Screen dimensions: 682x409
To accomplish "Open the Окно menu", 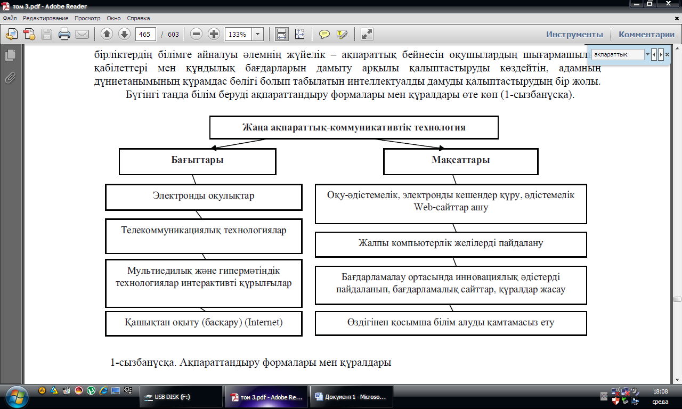I will 113,18.
